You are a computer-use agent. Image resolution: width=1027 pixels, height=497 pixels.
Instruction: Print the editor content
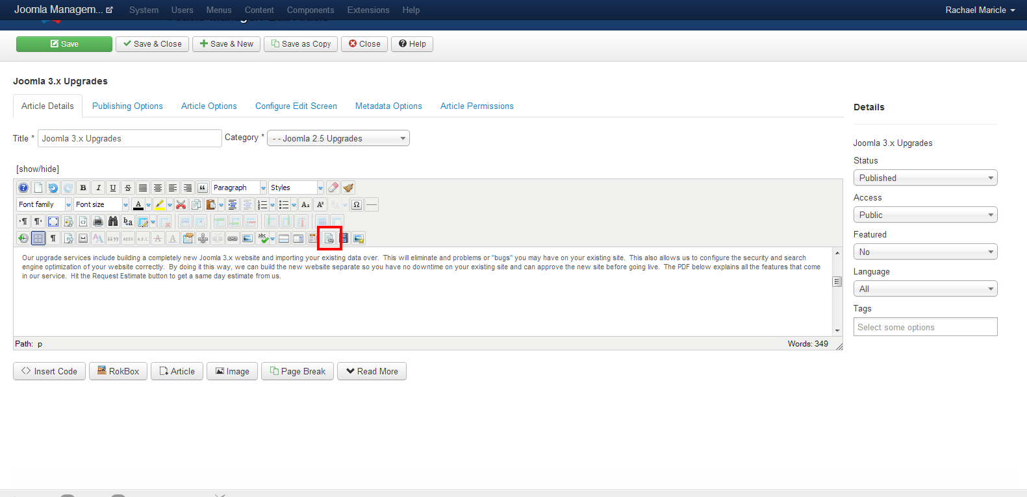tap(98, 221)
